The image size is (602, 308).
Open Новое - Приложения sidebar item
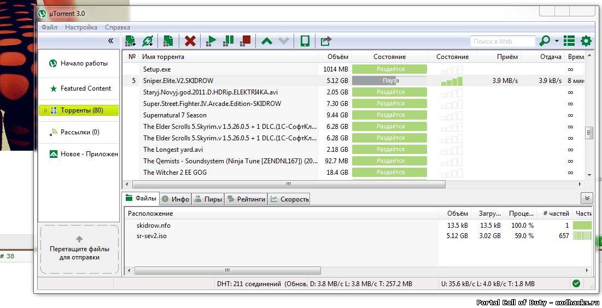79,154
